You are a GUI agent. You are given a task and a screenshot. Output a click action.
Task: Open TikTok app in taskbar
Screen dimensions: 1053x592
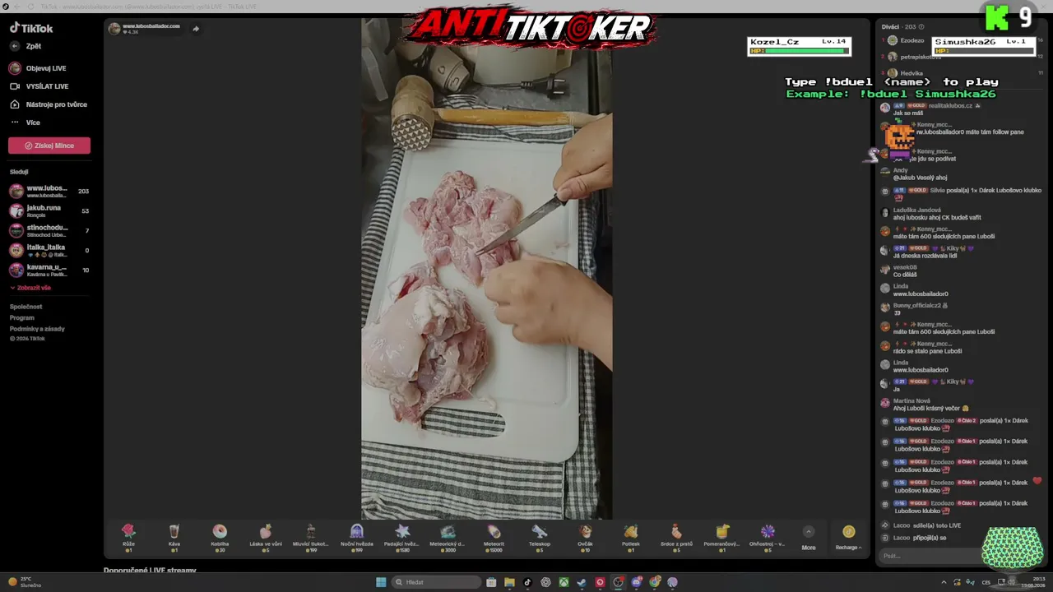[527, 582]
